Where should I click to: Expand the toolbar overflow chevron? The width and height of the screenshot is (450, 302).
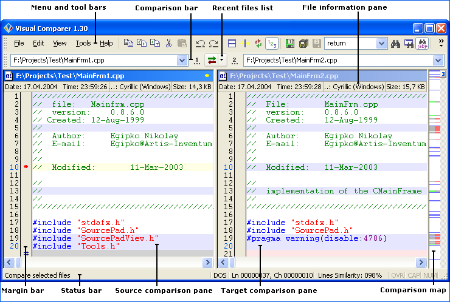point(440,42)
